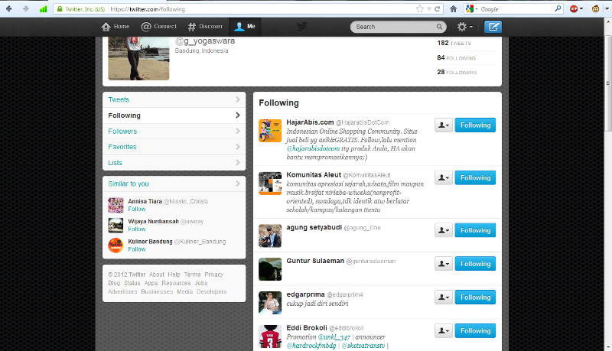The image size is (612, 351).
Task: Open Connect in top navigation
Action: click(158, 27)
